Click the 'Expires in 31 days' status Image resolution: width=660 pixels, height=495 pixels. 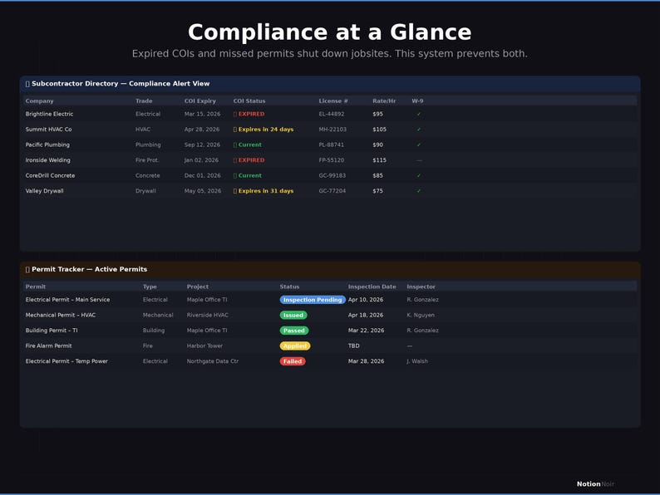[x=264, y=191]
